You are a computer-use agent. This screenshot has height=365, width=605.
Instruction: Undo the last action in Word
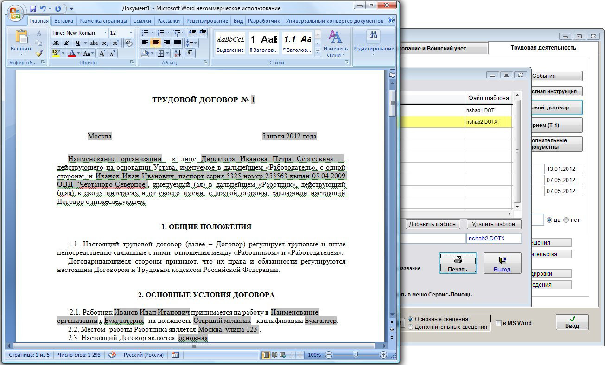43,9
